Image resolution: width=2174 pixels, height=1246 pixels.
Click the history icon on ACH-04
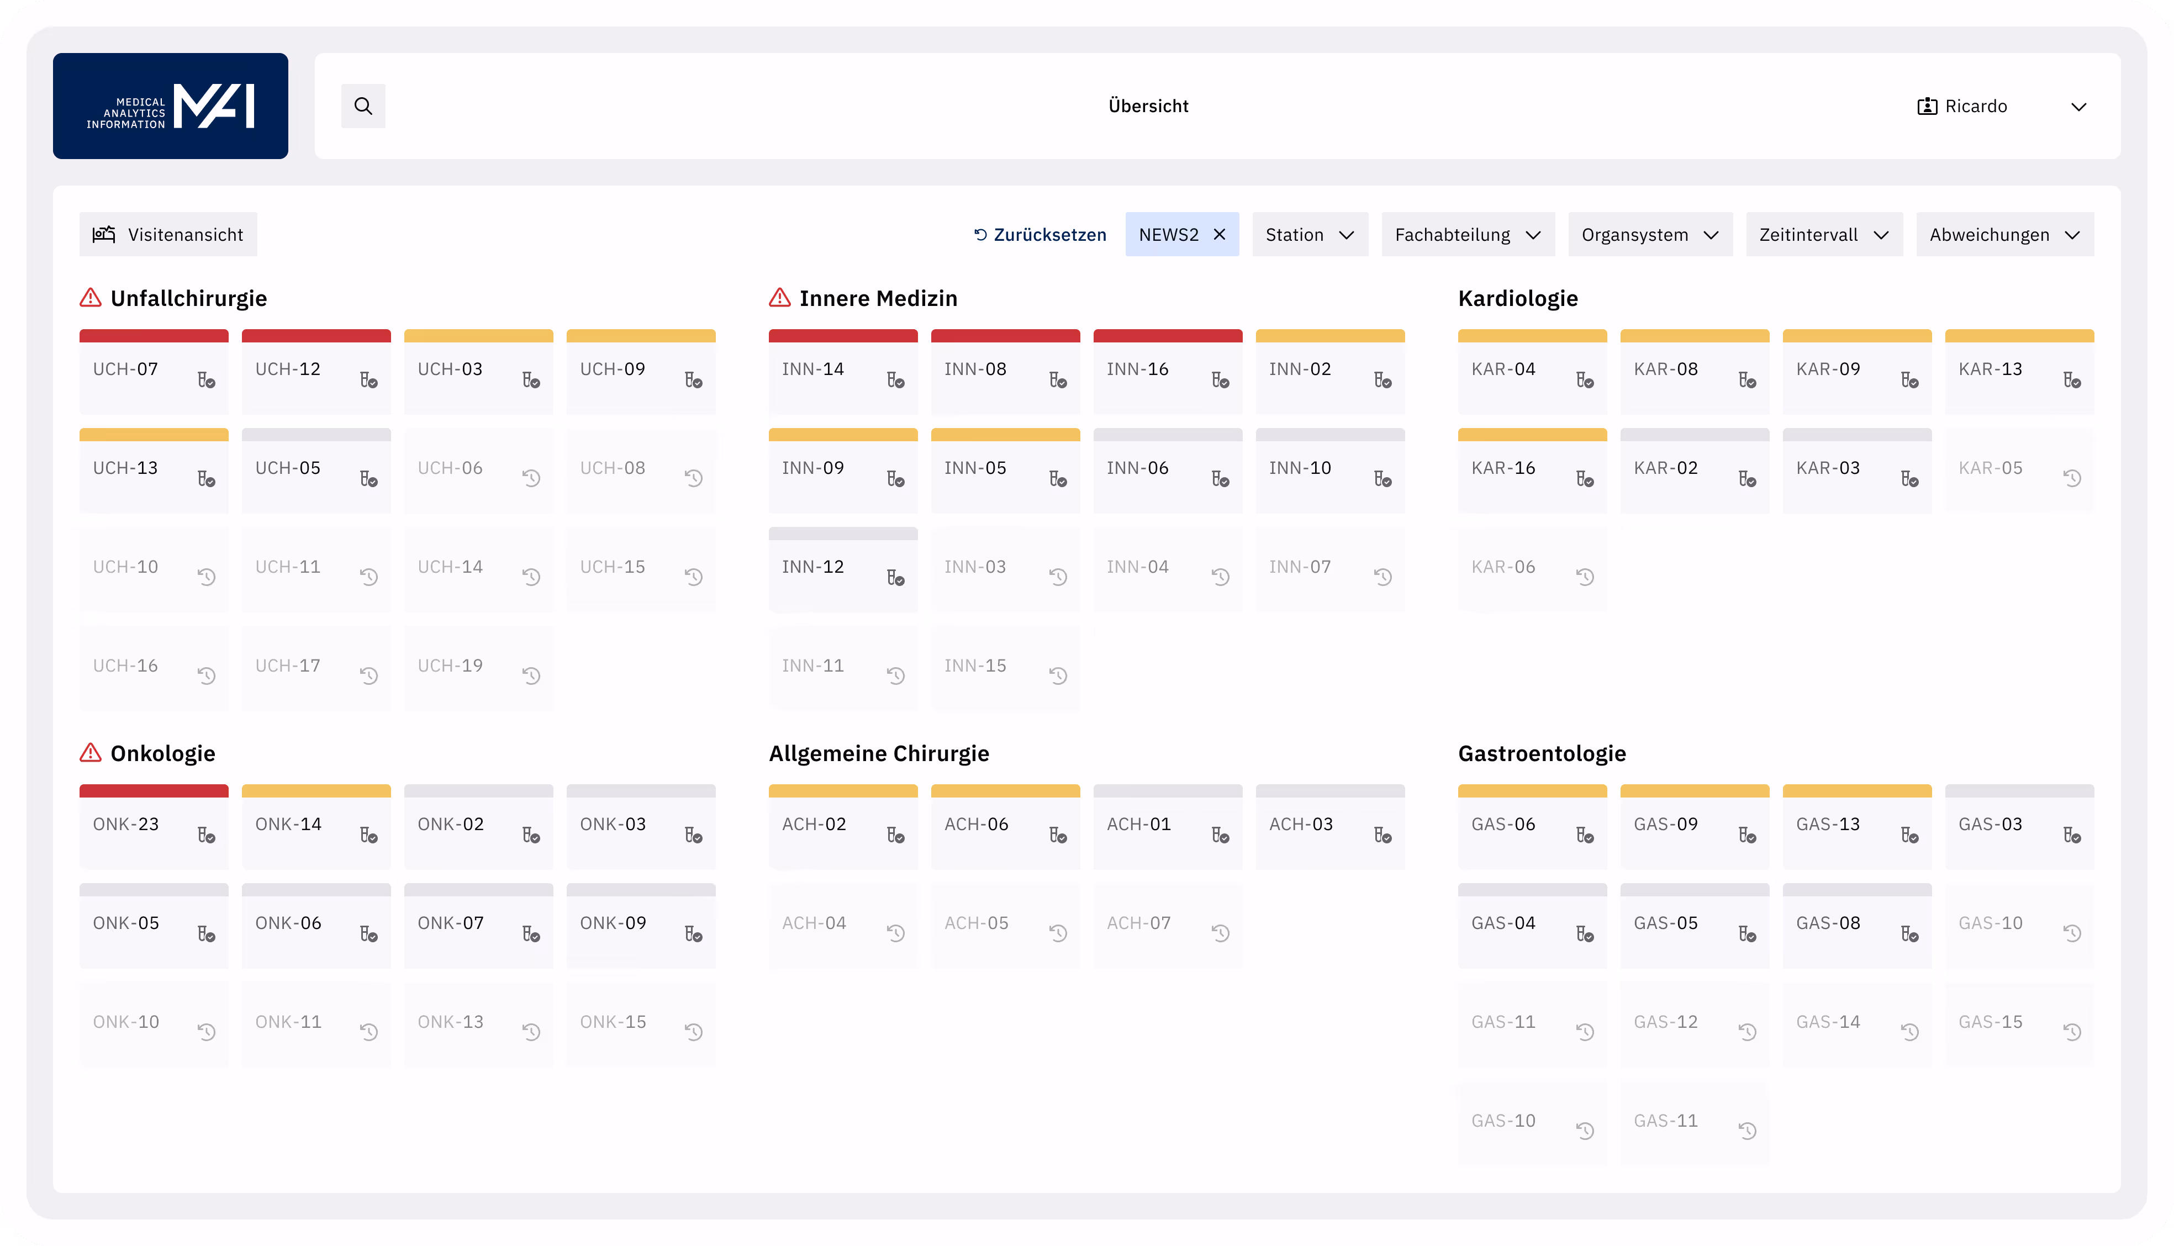(x=895, y=933)
